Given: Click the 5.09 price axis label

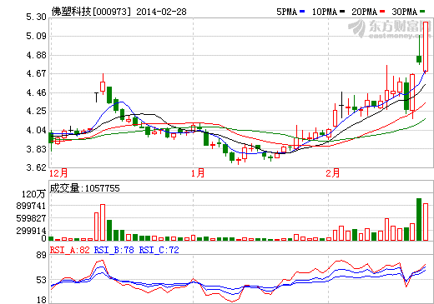Looking at the screenshot, I should pyautogui.click(x=36, y=36).
